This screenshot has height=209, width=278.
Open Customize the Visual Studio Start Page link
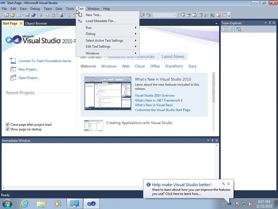click(162, 110)
